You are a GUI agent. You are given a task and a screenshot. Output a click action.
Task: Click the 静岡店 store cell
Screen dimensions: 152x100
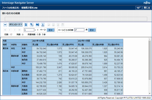pos(27,71)
